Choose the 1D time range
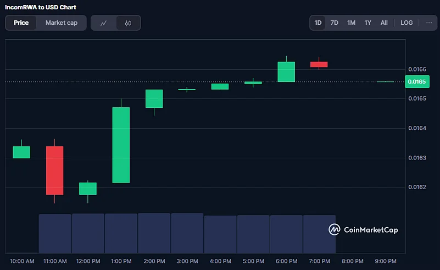Viewport: 440px width, 270px height. 318,23
